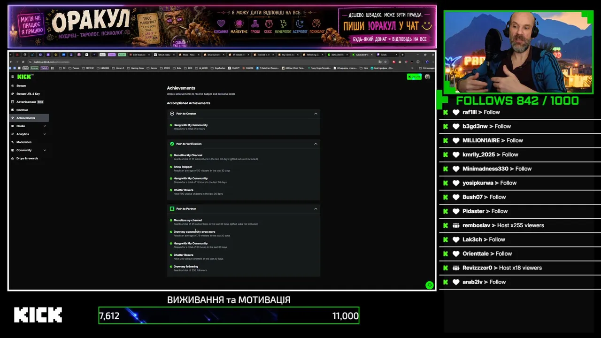Open the CLAUDE bookmark
Viewport: 601px width, 338px height.
pyautogui.click(x=248, y=68)
